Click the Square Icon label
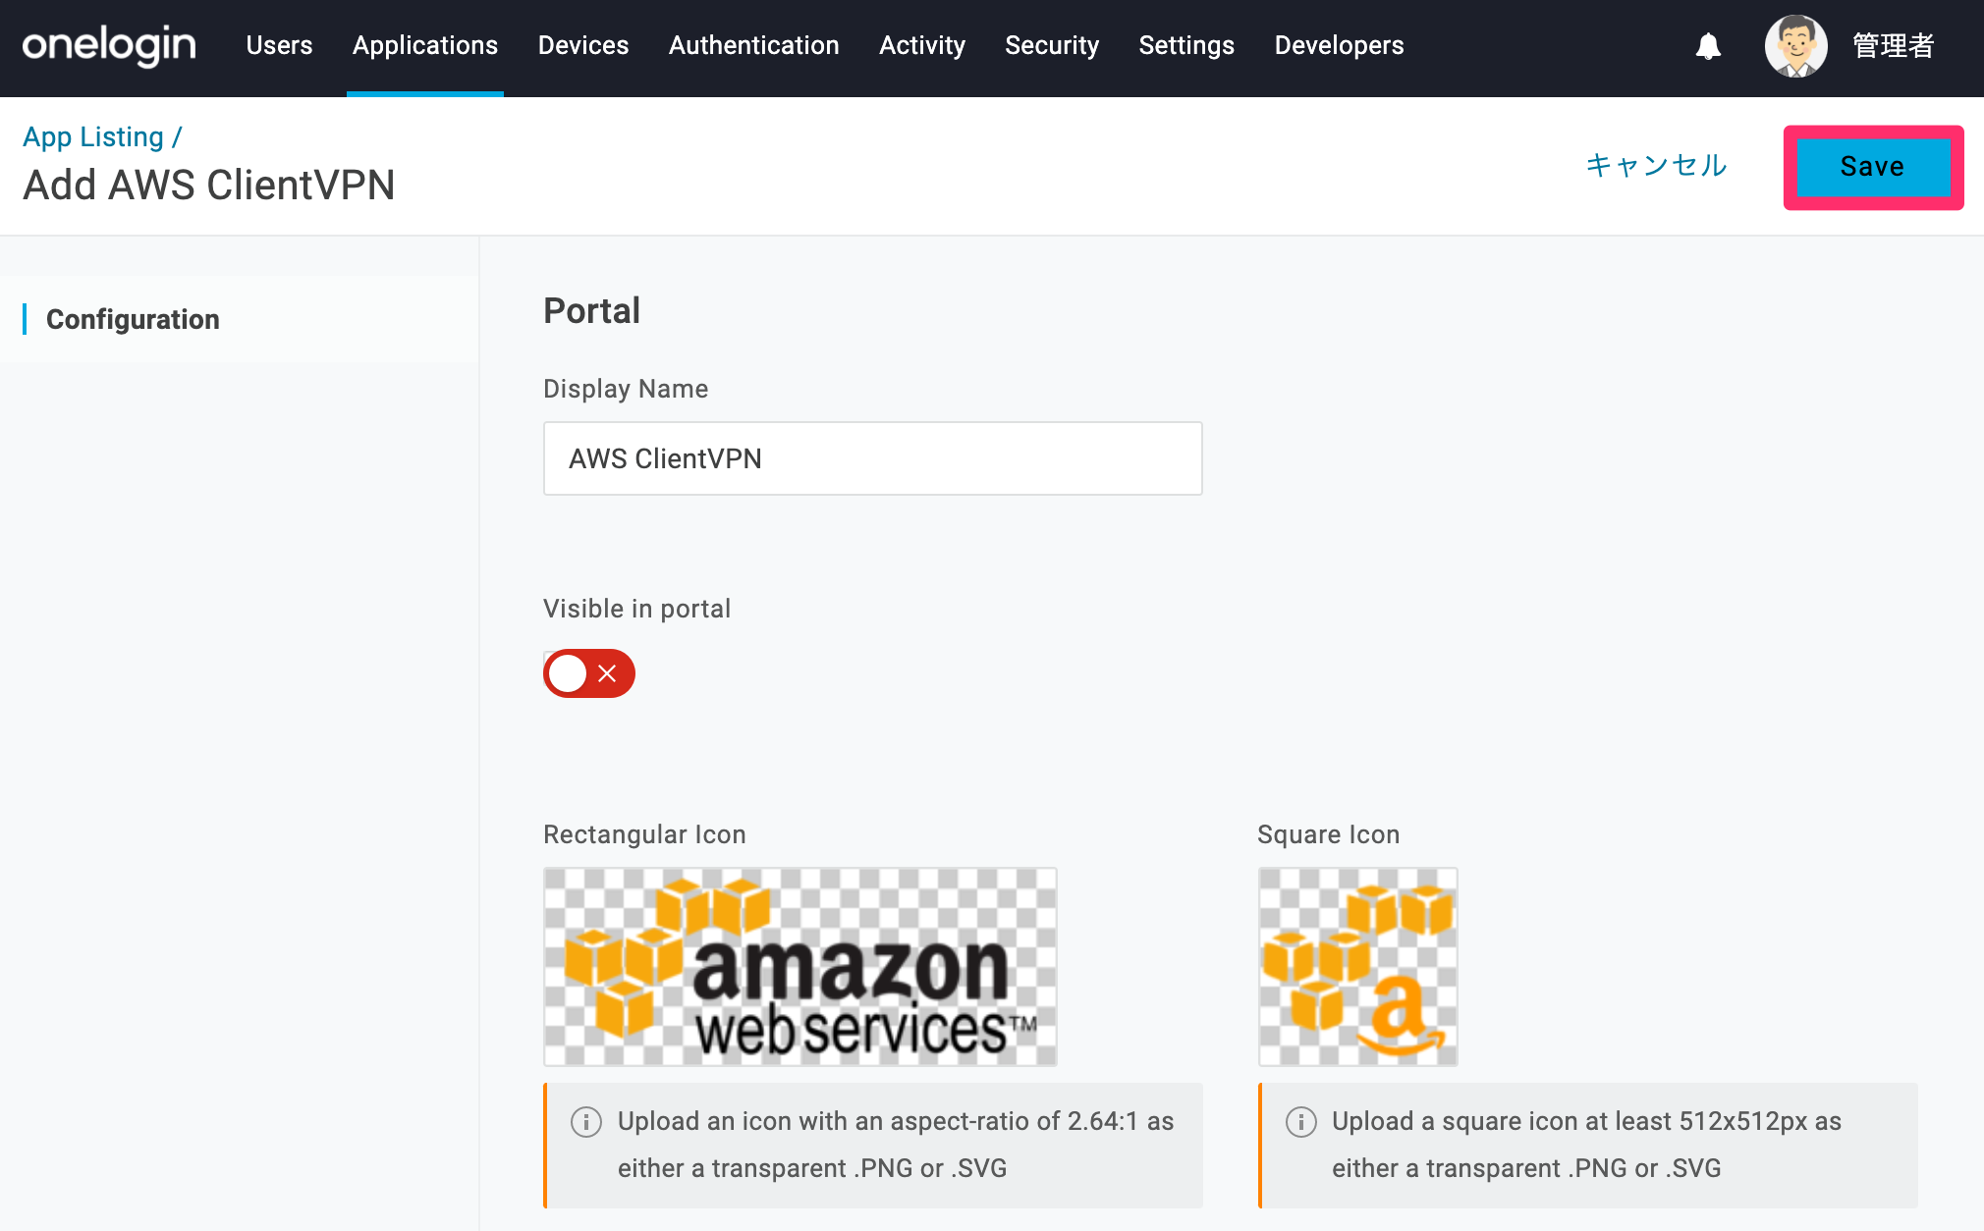This screenshot has width=1984, height=1231. (x=1329, y=834)
